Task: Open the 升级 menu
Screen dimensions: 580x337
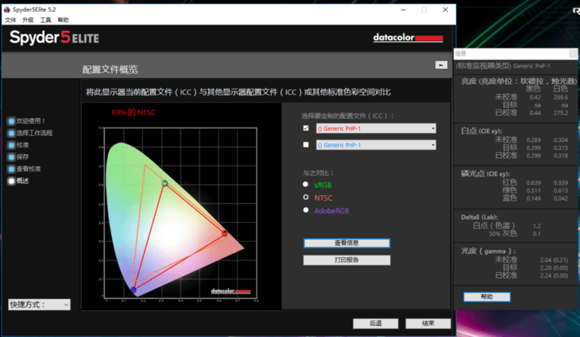Action: pyautogui.click(x=28, y=20)
